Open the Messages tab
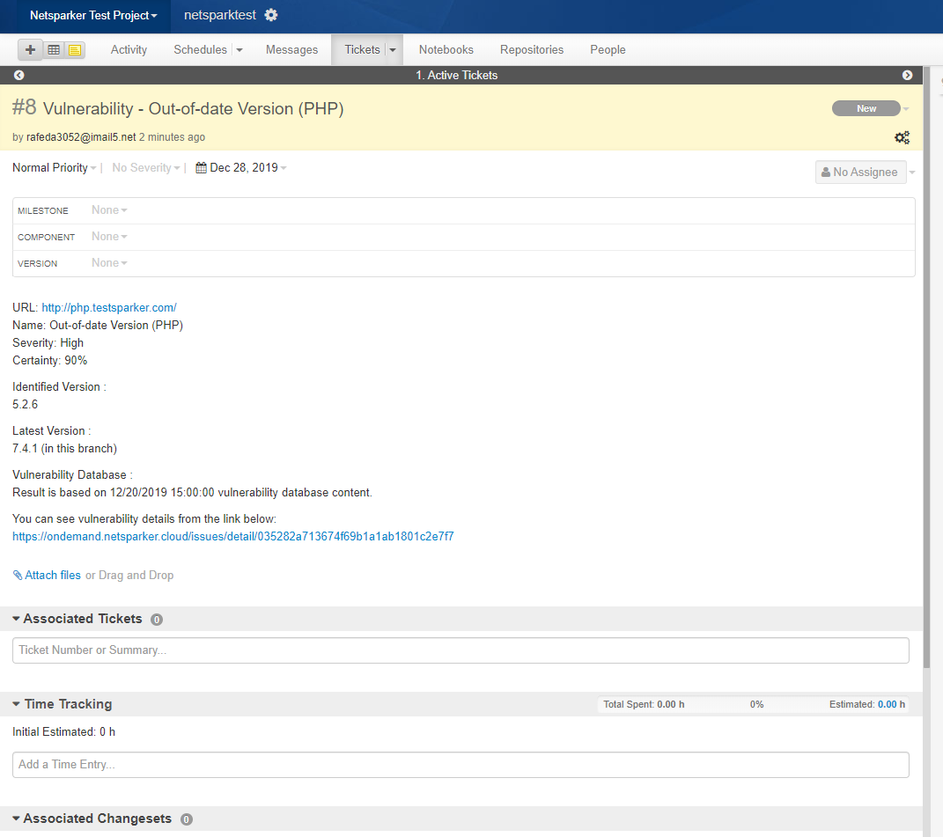 coord(291,49)
